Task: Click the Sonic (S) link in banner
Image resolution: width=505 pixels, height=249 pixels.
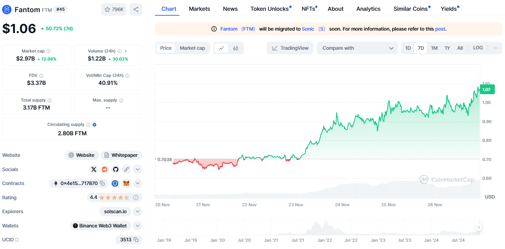Action: coord(313,29)
